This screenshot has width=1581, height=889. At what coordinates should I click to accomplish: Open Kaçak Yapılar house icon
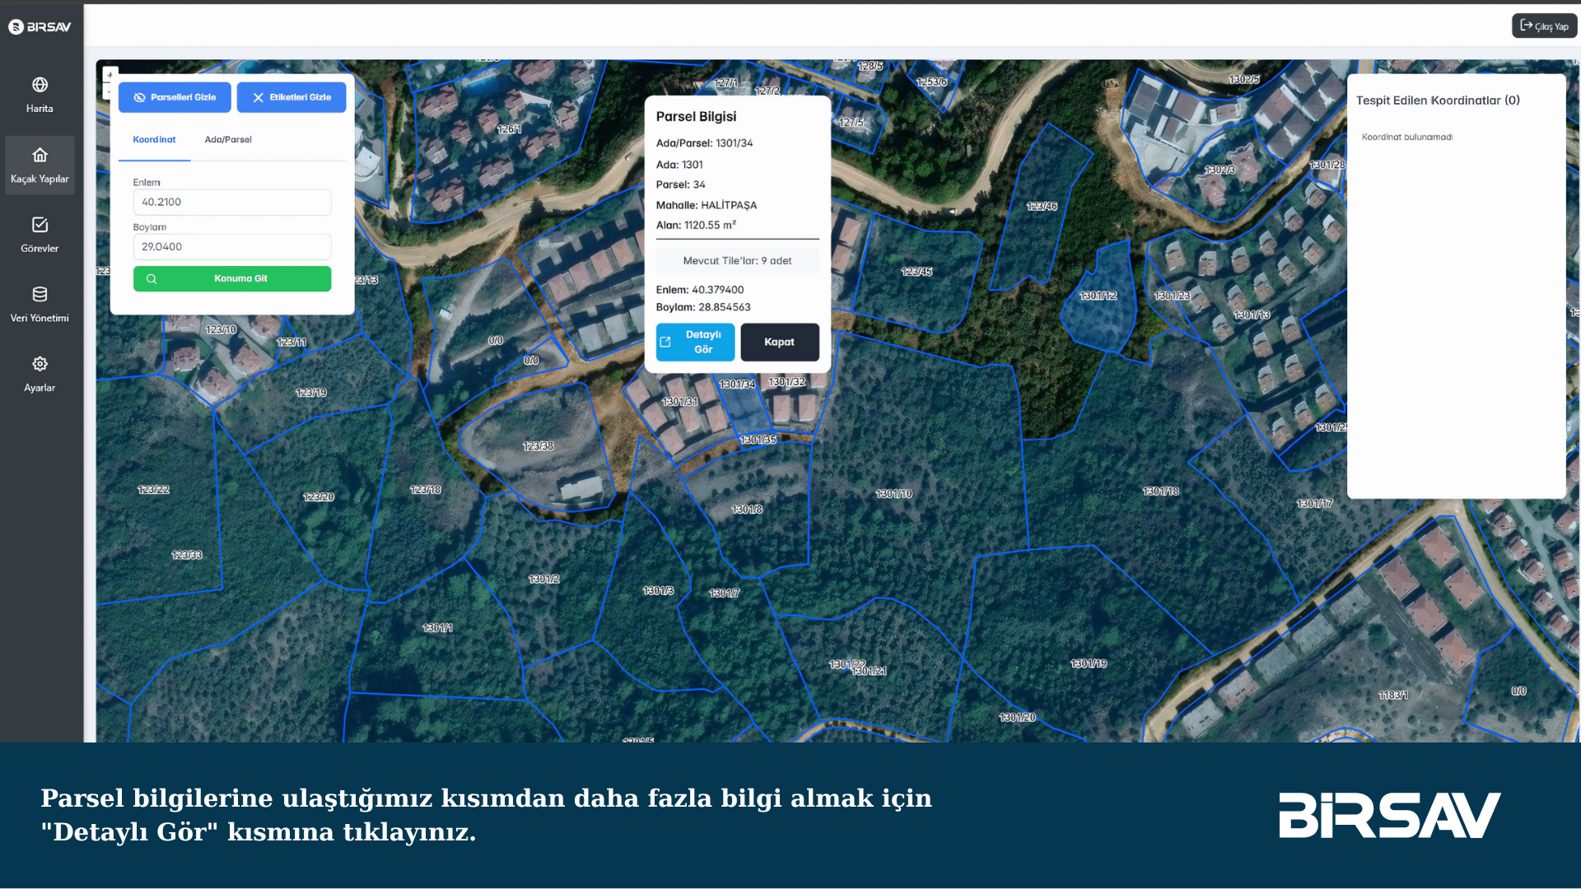(40, 155)
